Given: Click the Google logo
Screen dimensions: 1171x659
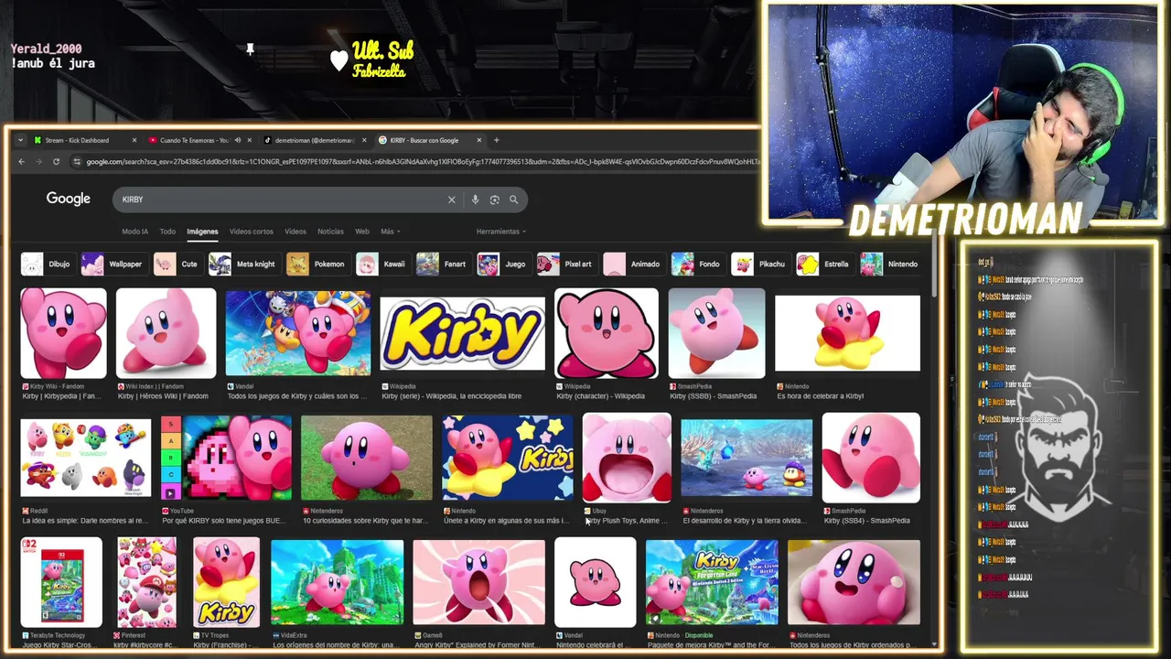Looking at the screenshot, I should pos(69,199).
